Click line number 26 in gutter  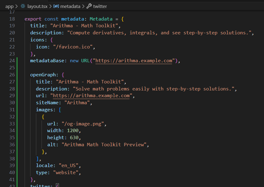(12, 75)
